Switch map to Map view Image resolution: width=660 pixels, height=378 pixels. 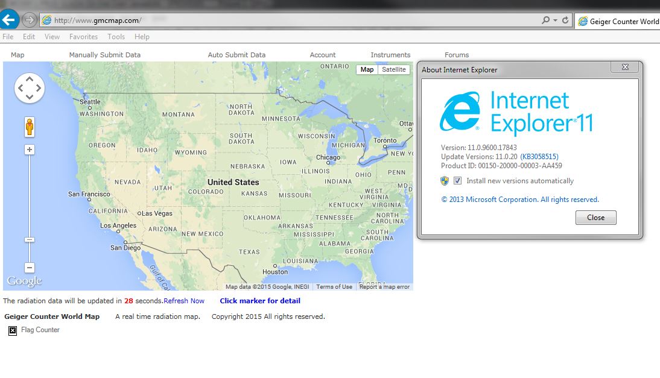[x=367, y=69]
